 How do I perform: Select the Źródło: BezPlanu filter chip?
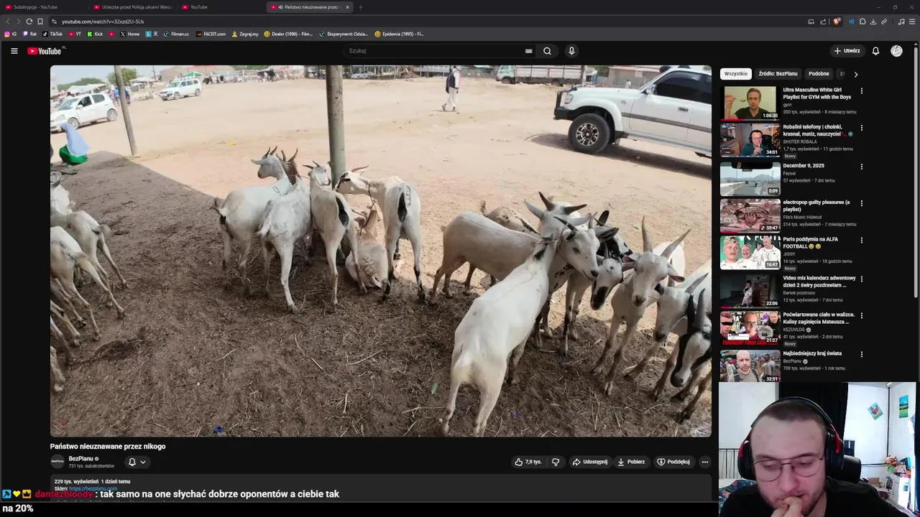tap(778, 74)
